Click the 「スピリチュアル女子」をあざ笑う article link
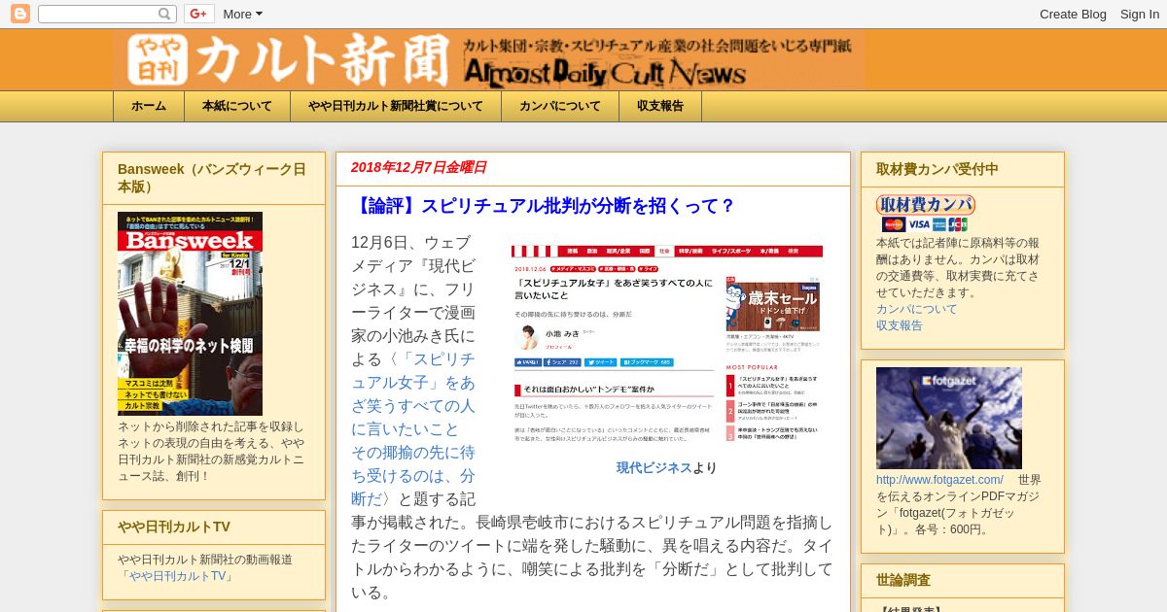1167x612 pixels. (413, 427)
